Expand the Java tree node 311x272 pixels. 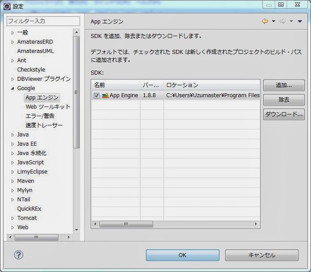[x=12, y=135]
